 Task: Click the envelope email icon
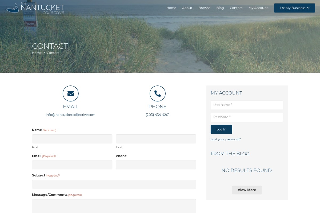[x=71, y=93]
